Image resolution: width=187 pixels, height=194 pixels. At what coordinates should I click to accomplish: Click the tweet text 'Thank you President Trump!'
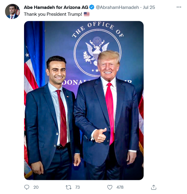point(53,14)
